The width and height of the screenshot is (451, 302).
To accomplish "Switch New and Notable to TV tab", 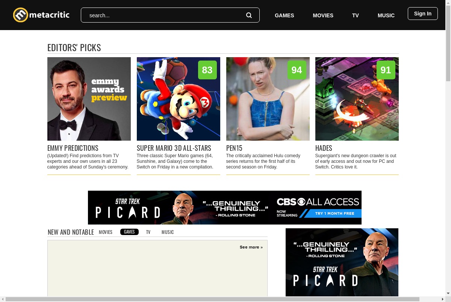I will [148, 232].
